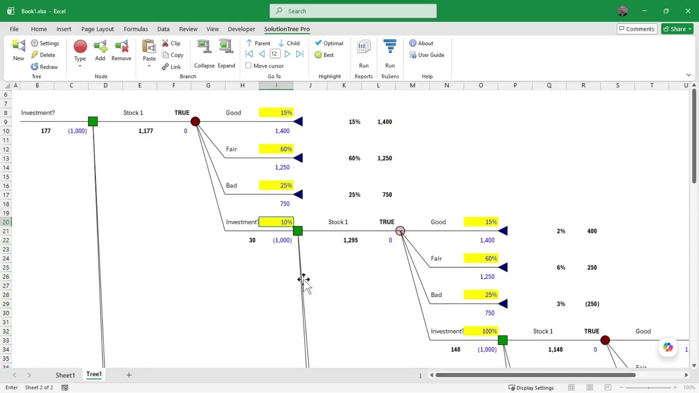Click the user account picture
The width and height of the screenshot is (699, 393).
pyautogui.click(x=623, y=11)
